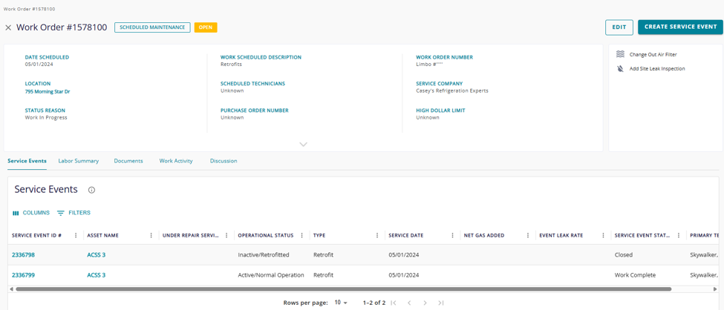Screen dimensions: 724x310
Task: Open Service Event Status column menu
Action: point(678,235)
